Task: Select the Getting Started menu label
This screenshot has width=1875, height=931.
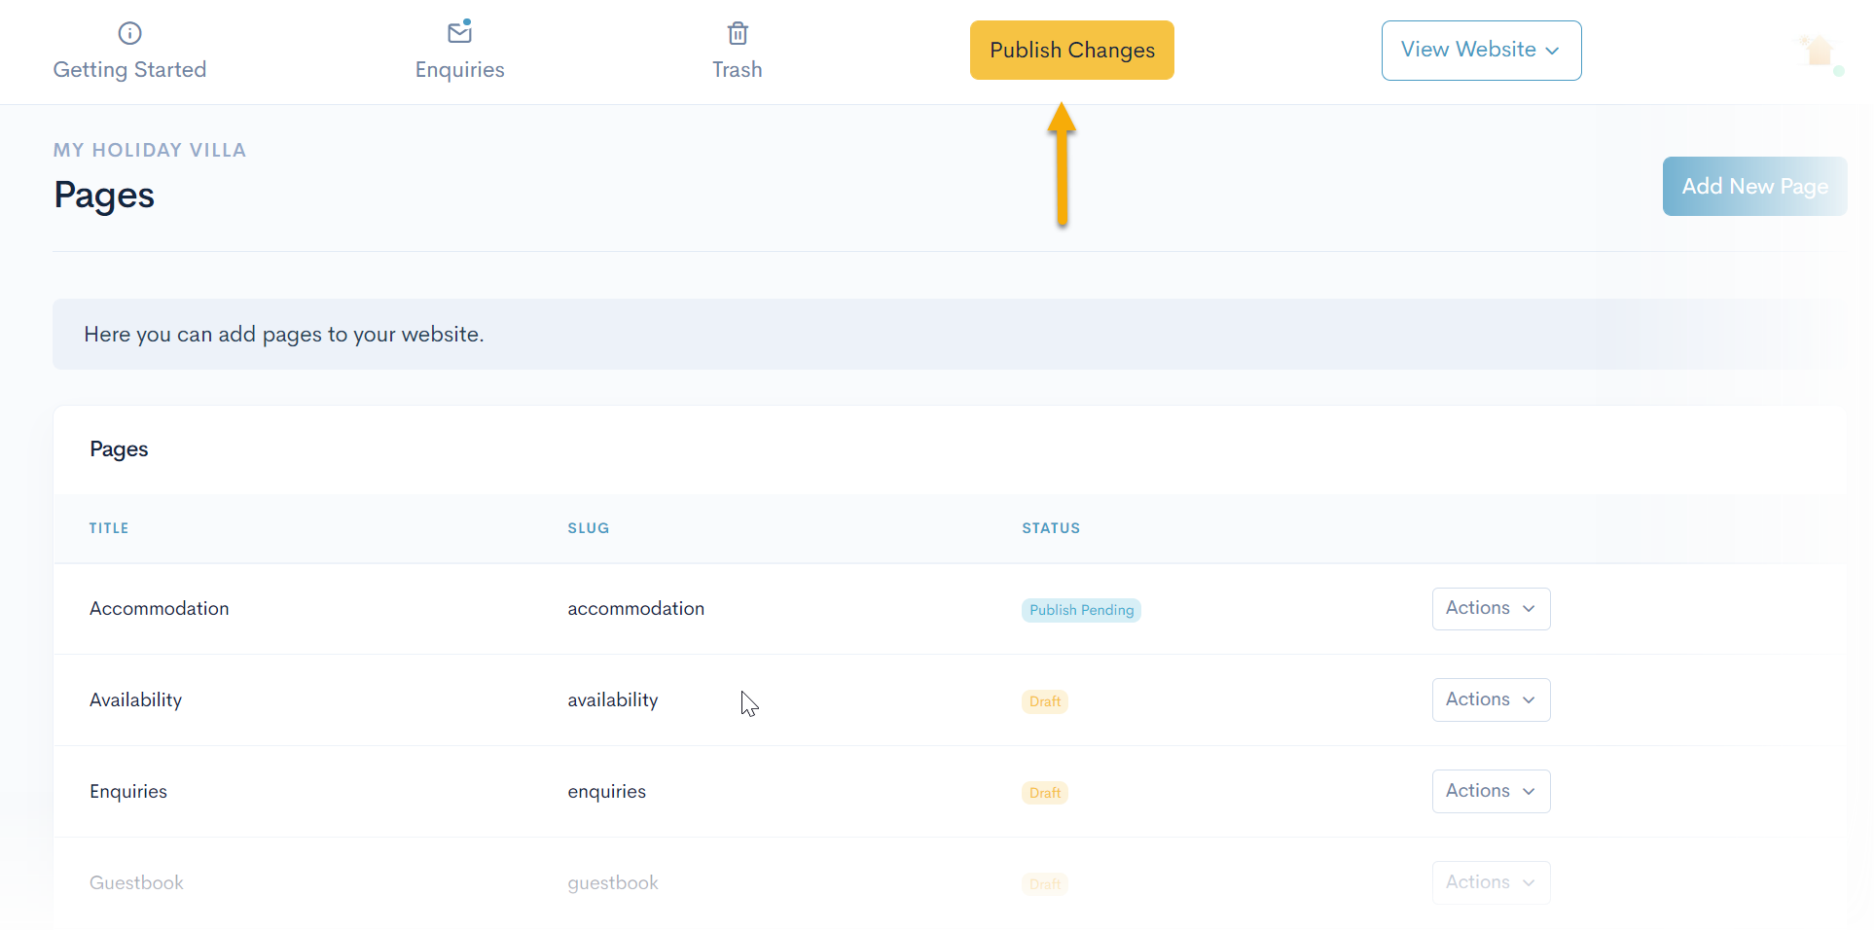Action: click(129, 70)
